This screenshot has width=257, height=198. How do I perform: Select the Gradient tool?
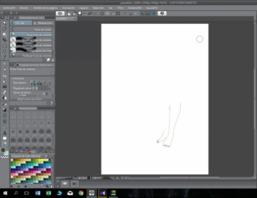[x=4, y=110]
